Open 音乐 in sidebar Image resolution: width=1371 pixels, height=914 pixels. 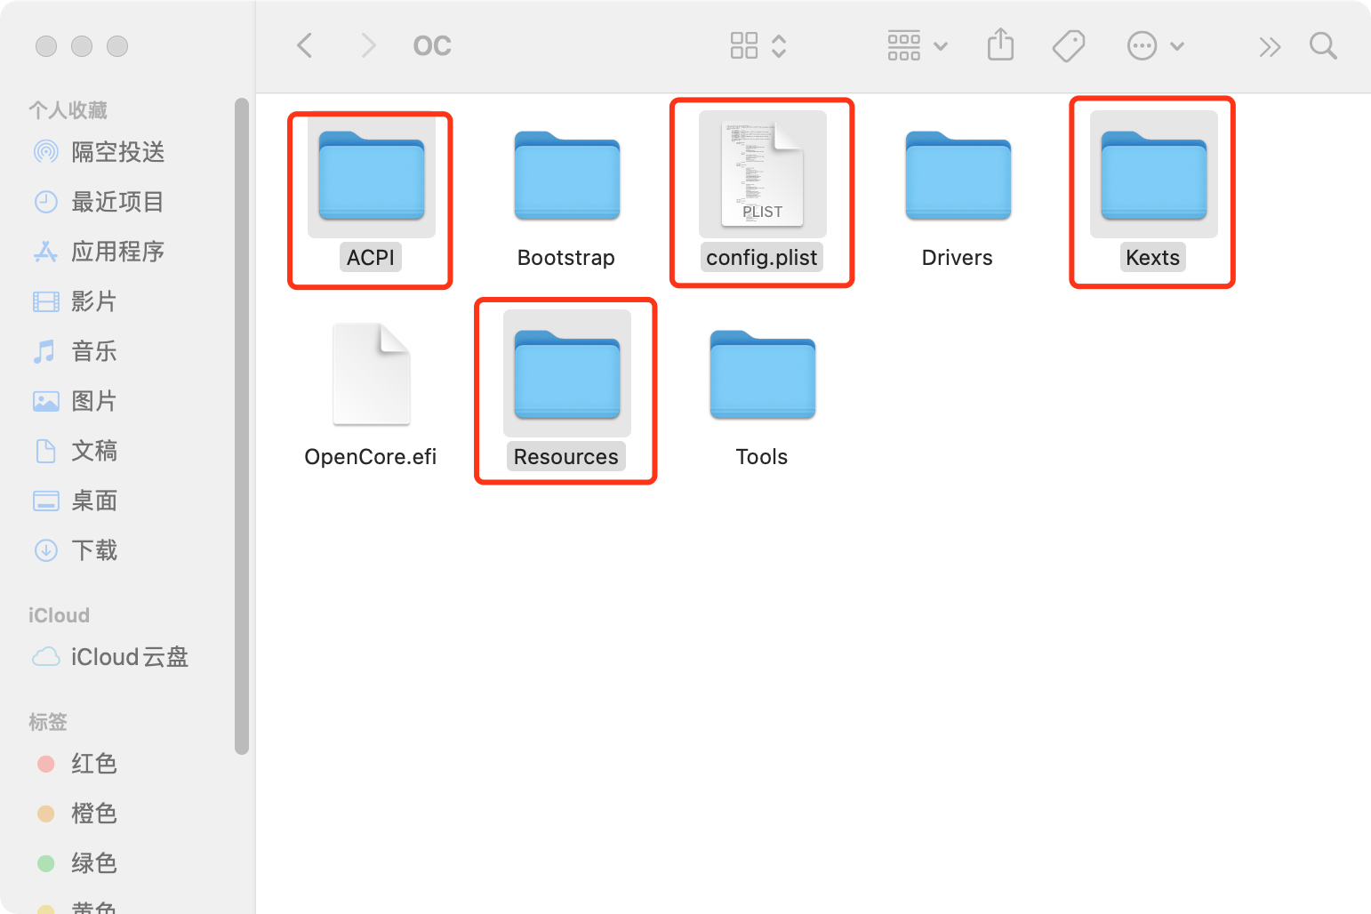(x=93, y=351)
